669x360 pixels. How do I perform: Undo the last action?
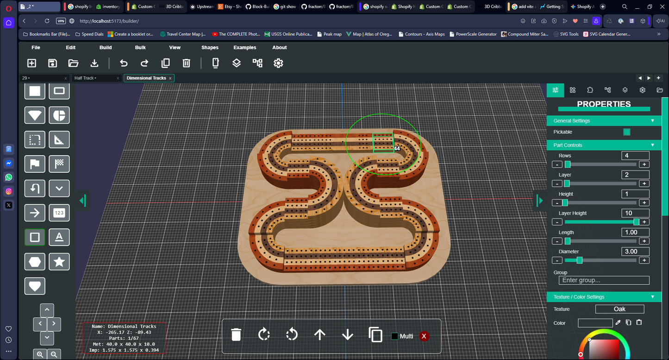124,63
